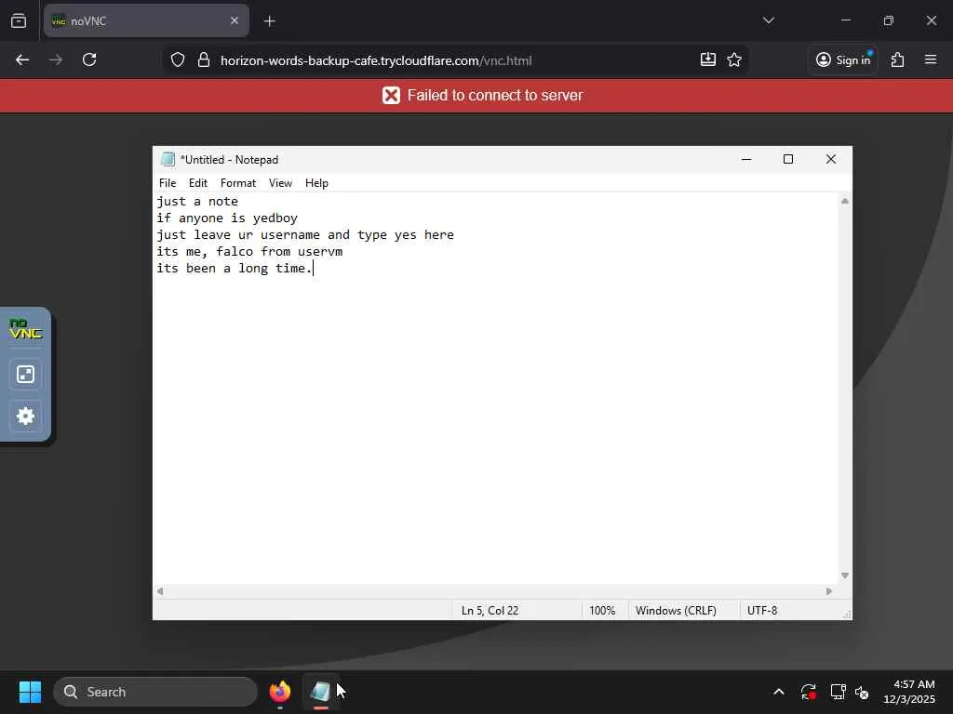Click the 'Windows (CRLF)' status entry
This screenshot has width=953, height=714.
tap(676, 610)
